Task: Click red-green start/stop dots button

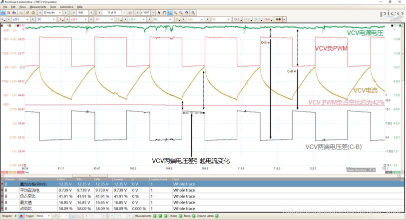Action: 278,19
